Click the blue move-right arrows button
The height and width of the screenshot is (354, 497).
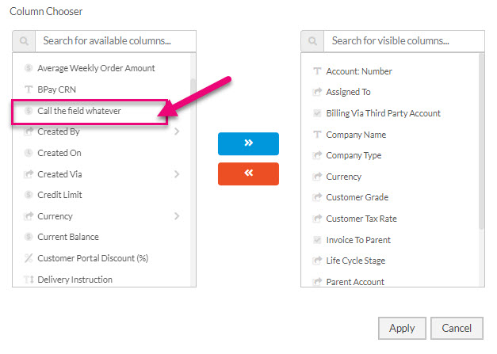(x=249, y=144)
